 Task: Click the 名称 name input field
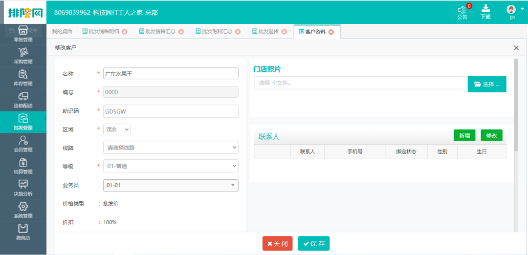click(171, 73)
